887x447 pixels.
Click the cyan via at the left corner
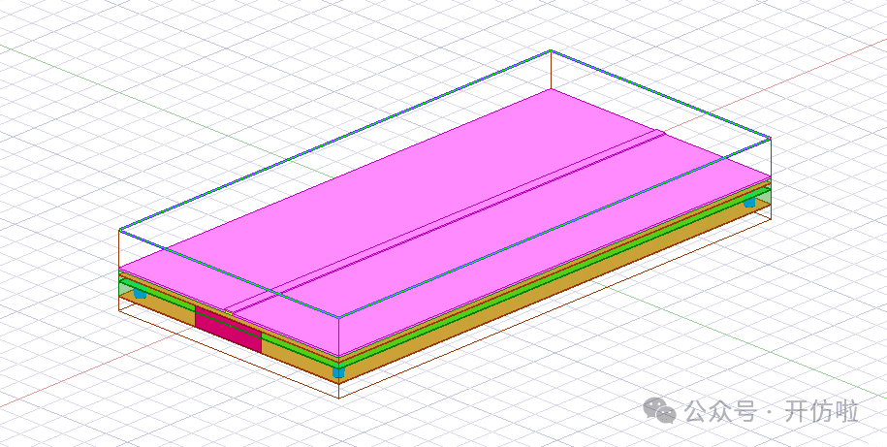[x=140, y=291]
